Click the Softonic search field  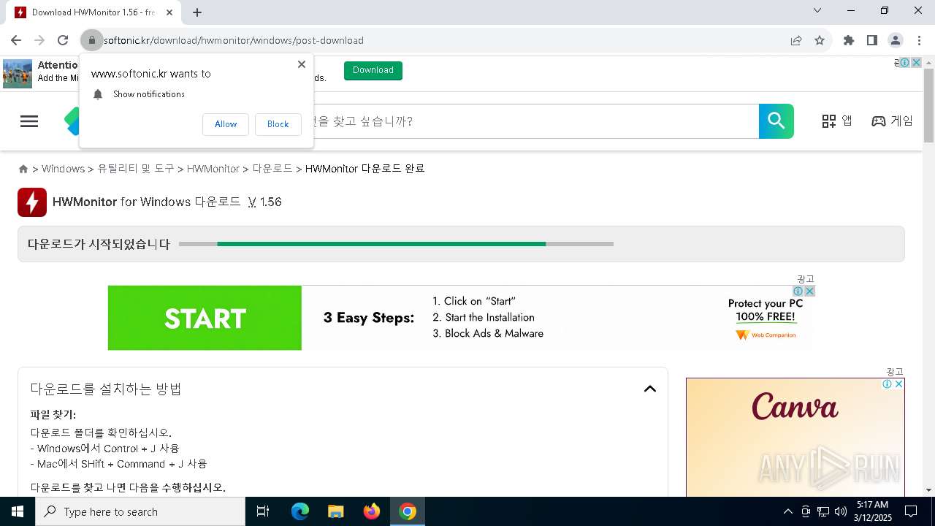point(537,121)
